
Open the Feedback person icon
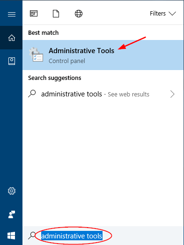pos(12,214)
